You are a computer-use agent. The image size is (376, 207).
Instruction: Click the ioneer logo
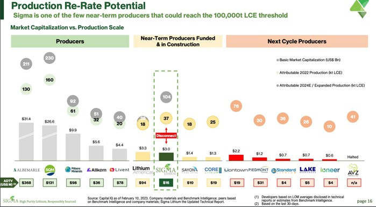click(x=330, y=170)
